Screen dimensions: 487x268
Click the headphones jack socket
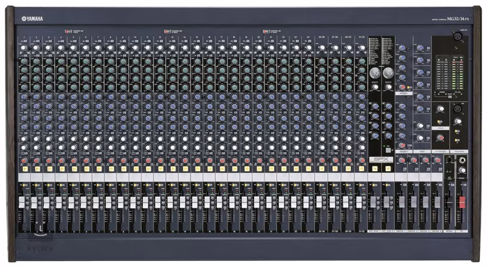[x=463, y=160]
